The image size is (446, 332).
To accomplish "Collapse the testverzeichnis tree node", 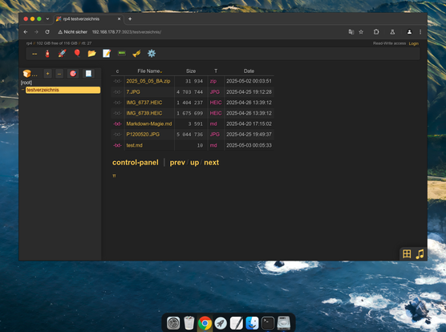I will (23, 90).
